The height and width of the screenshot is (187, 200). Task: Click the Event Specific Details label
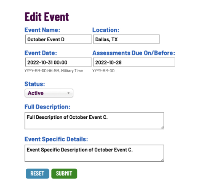click(56, 139)
